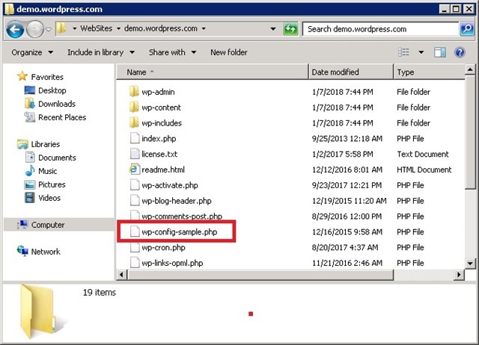Click the vertical scrollbar down arrow
The image size is (479, 345).
click(470, 263)
